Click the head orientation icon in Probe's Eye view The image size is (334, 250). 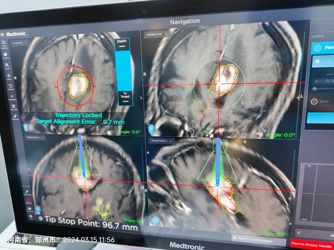click(x=152, y=129)
